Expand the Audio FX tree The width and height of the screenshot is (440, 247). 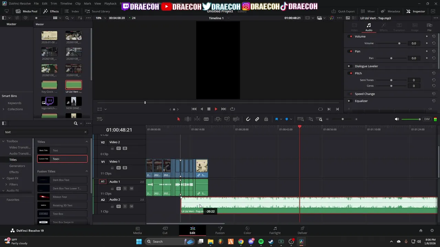[3, 190]
